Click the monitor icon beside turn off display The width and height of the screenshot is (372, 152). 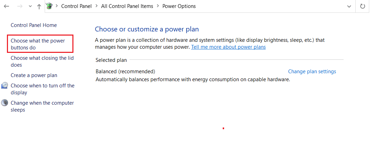[5, 86]
